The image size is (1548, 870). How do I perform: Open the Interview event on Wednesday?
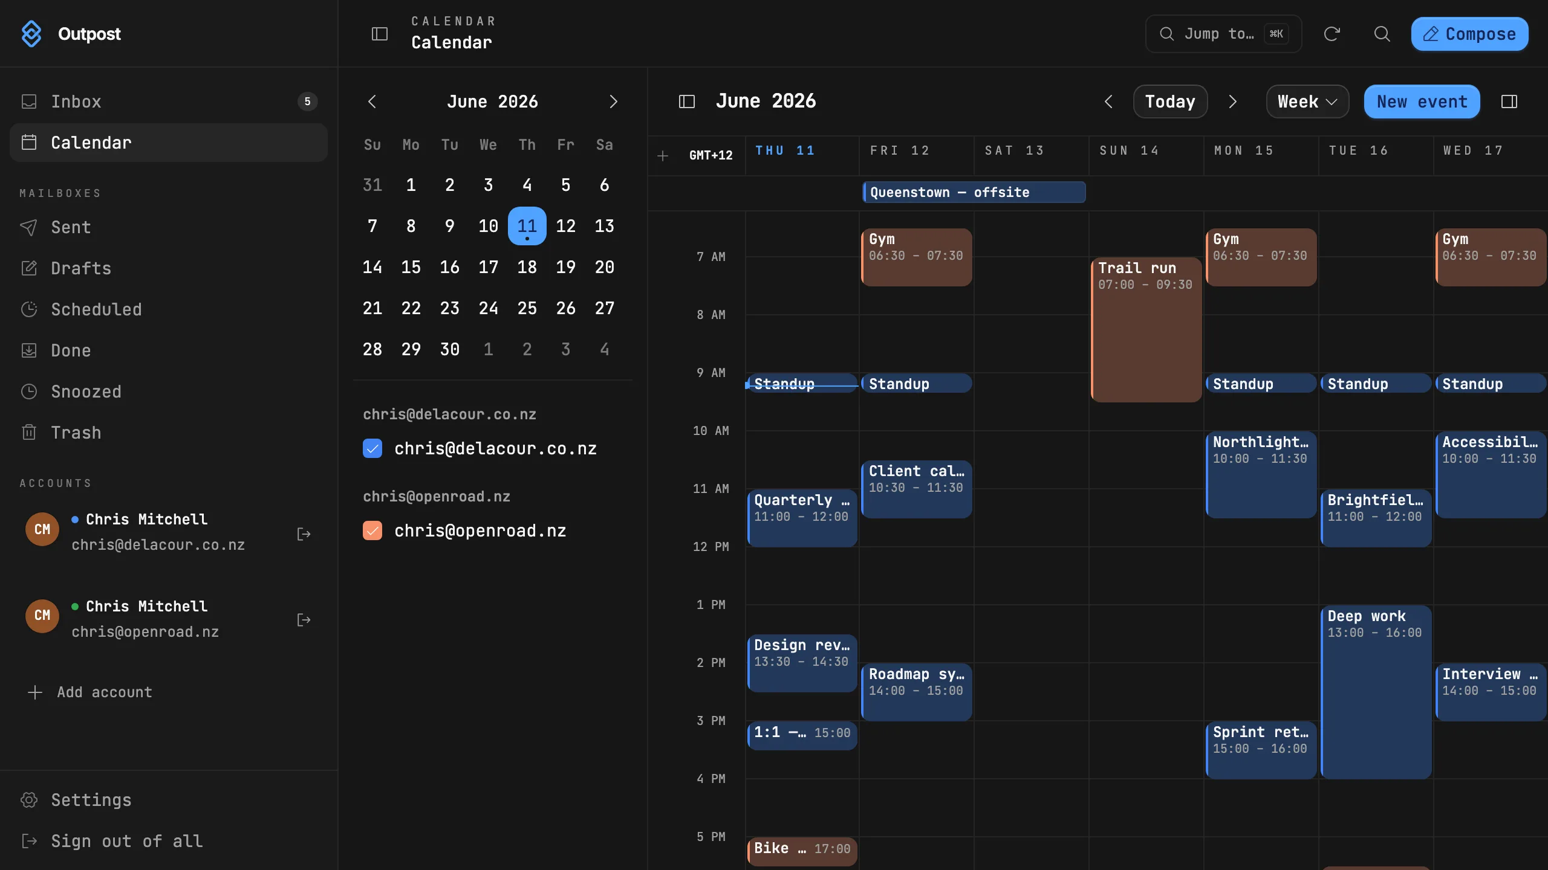[1491, 692]
